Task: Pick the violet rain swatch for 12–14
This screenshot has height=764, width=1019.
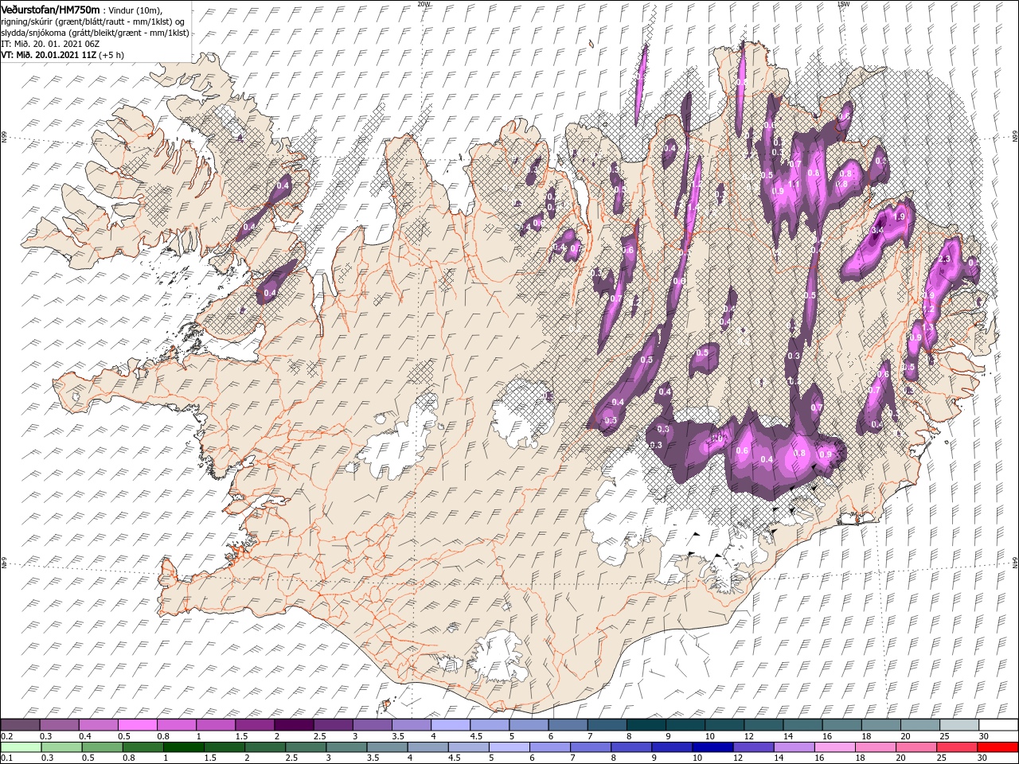Action: pyautogui.click(x=753, y=747)
